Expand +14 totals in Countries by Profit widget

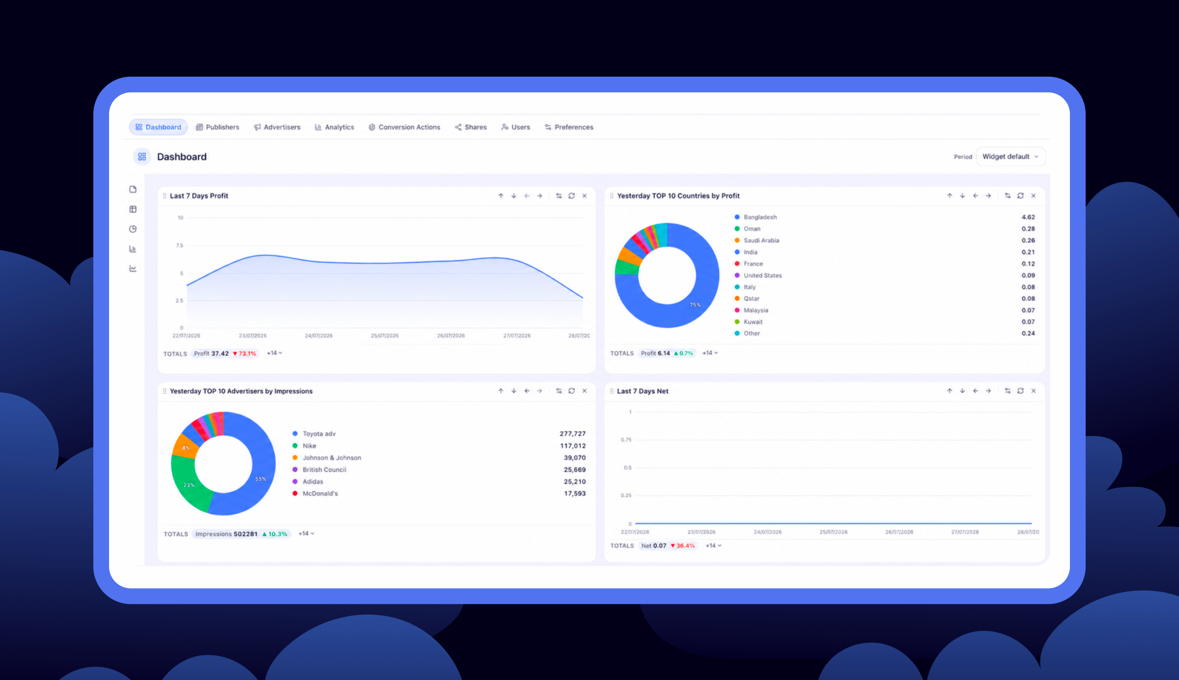tap(710, 353)
